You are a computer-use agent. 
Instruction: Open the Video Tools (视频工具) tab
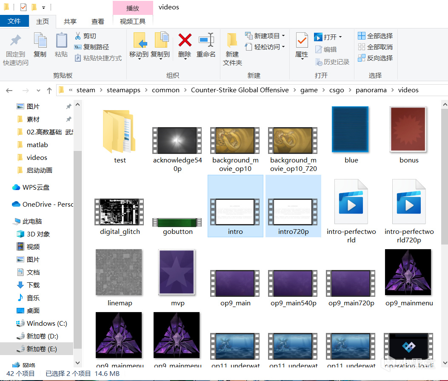click(133, 21)
